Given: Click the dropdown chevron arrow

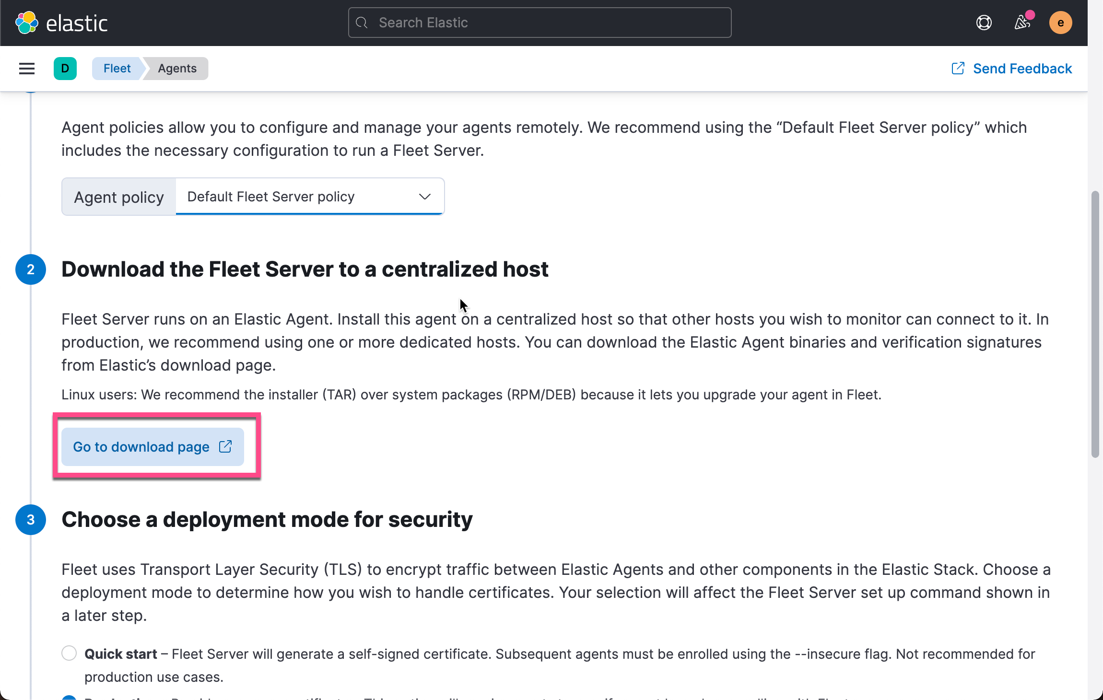Looking at the screenshot, I should point(424,197).
